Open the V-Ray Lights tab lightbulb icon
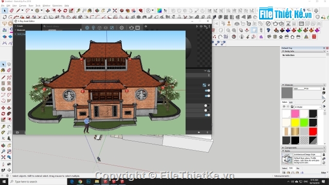Viewport: 329px width, 185px height. click(94, 28)
